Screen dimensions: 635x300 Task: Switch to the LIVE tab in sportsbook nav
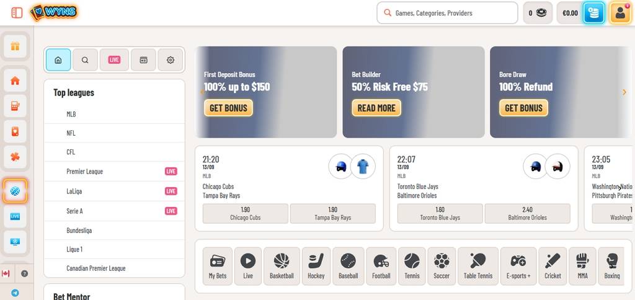click(114, 60)
